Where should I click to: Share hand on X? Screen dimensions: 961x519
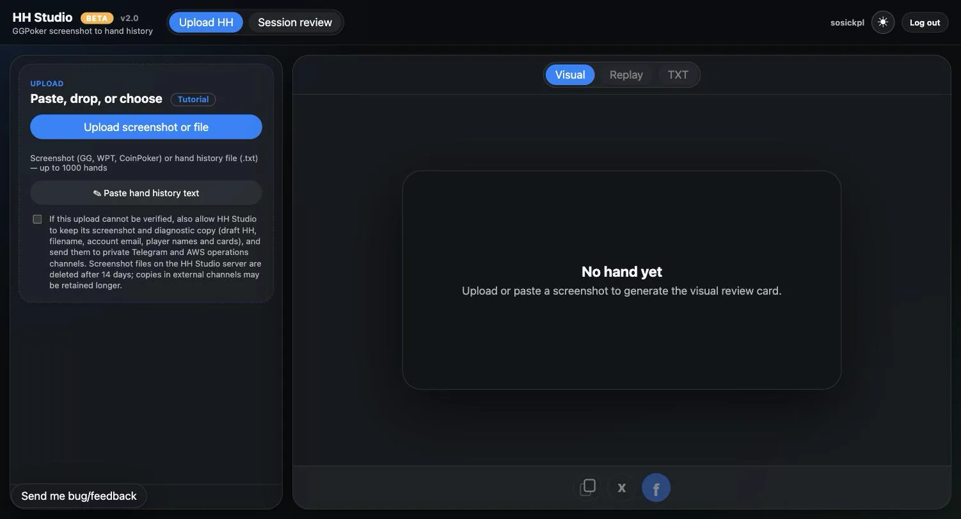click(621, 488)
